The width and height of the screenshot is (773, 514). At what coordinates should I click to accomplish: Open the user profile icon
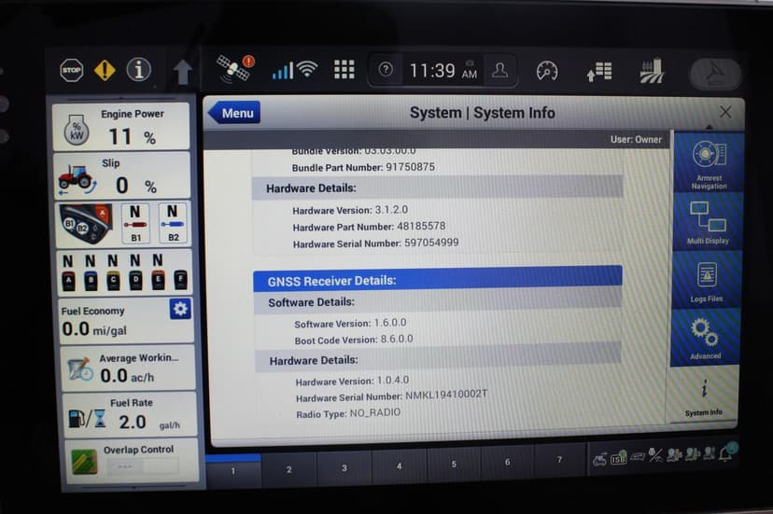tap(500, 71)
